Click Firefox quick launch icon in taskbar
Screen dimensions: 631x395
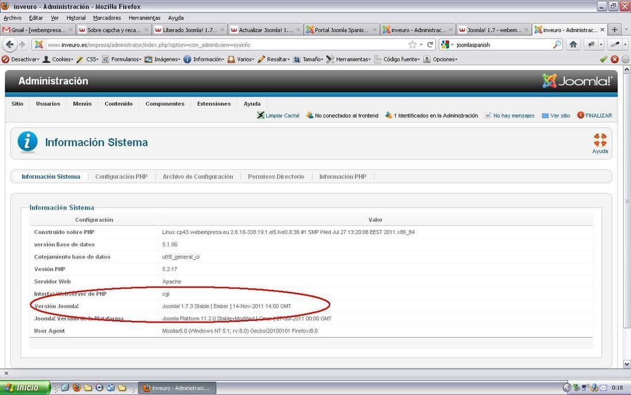(76, 388)
